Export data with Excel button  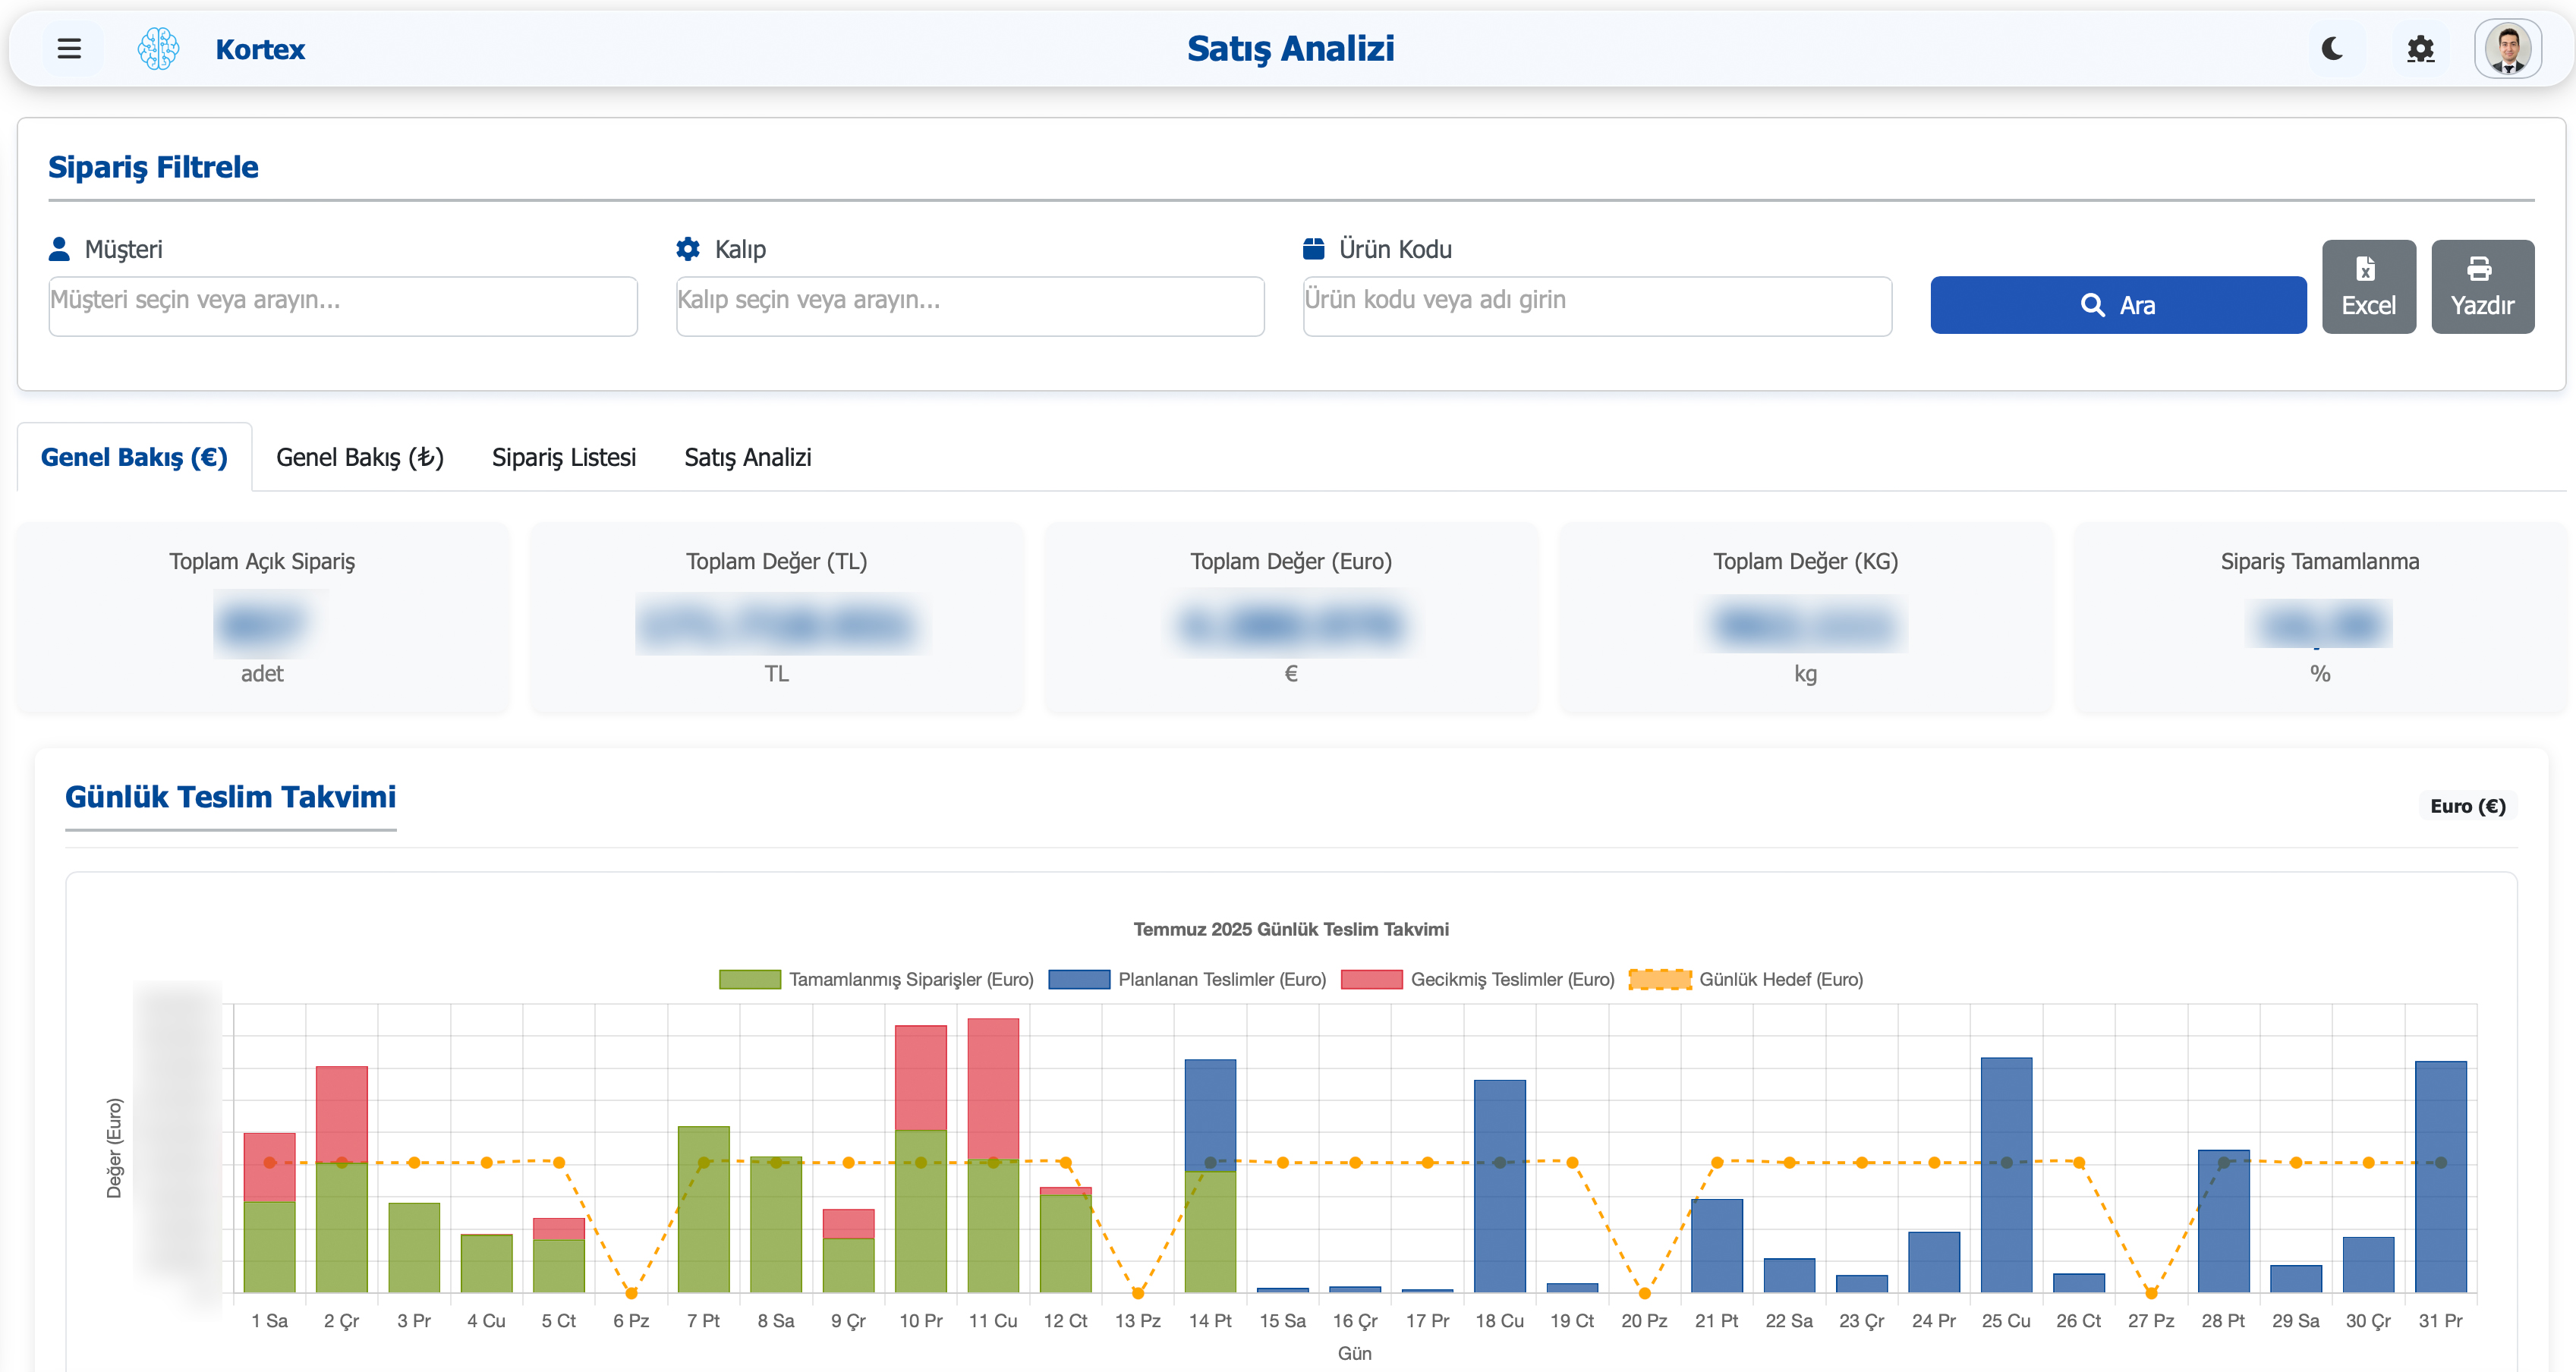pos(2368,287)
